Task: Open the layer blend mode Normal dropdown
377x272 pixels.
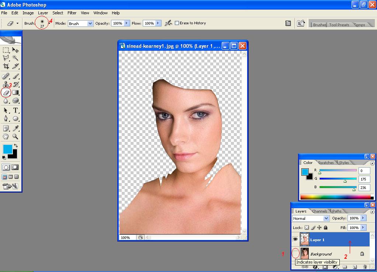Action: tap(311, 218)
